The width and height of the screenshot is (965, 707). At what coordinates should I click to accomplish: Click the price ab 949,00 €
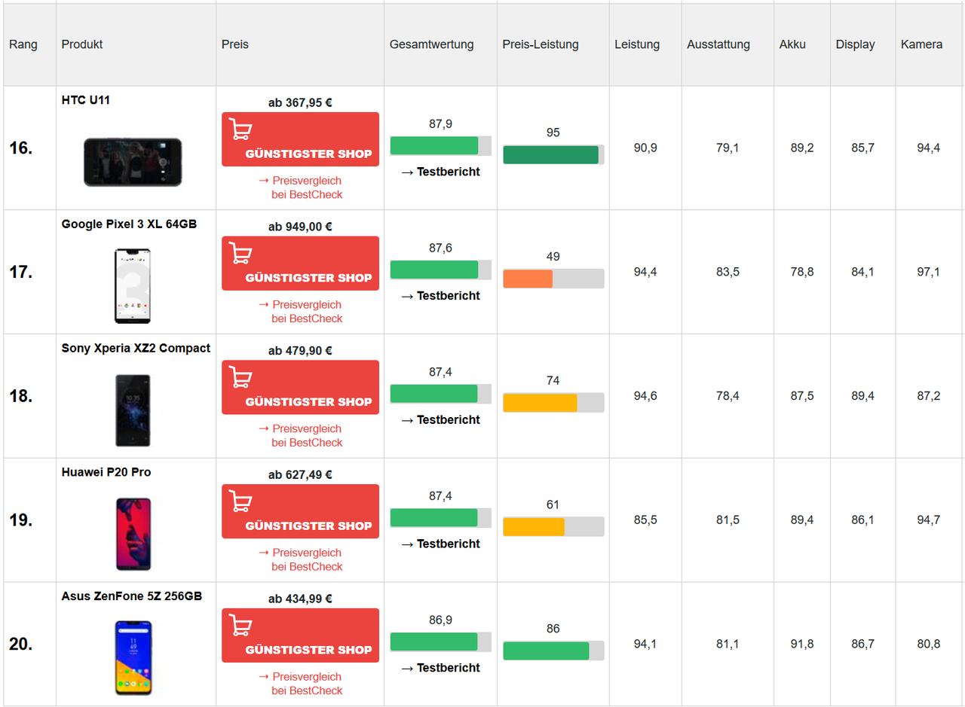(300, 227)
